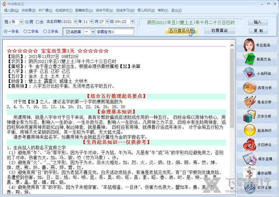Image resolution: width=279 pixels, height=197 pixels.
Task: Open the 帮助 menu
Action: tap(163, 10)
